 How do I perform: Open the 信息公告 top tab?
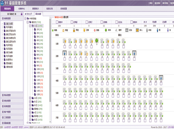pos(49,9)
